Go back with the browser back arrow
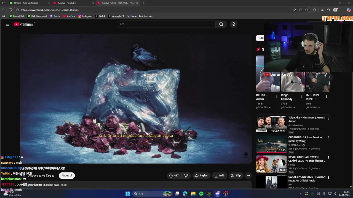 click(x=4, y=10)
